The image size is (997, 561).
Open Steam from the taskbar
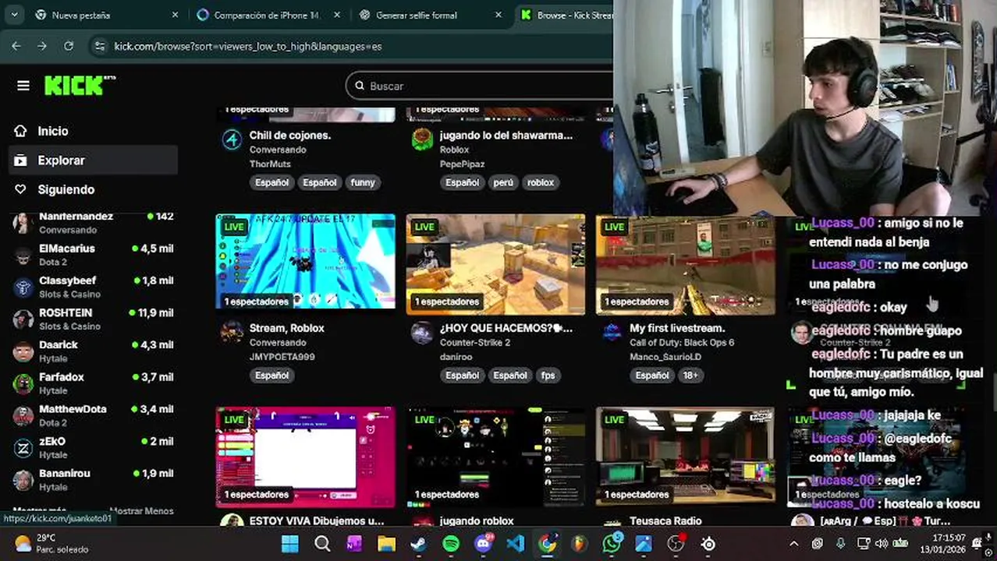(419, 544)
